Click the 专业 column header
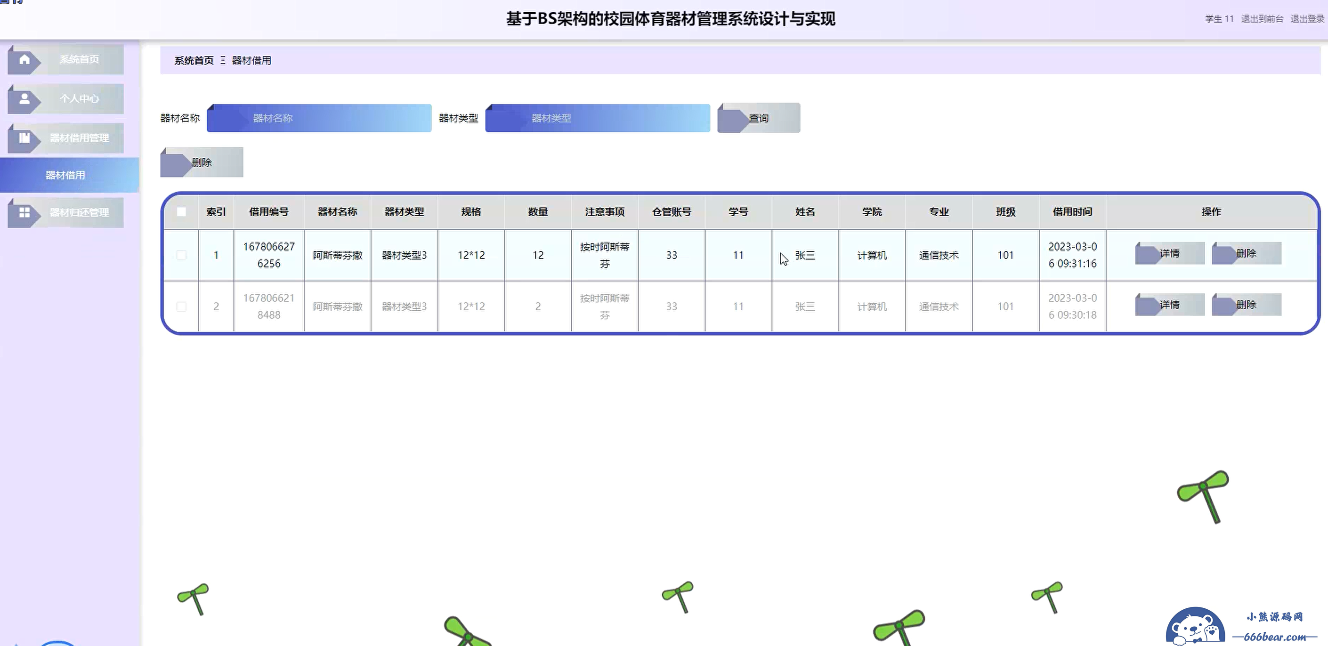 click(939, 212)
